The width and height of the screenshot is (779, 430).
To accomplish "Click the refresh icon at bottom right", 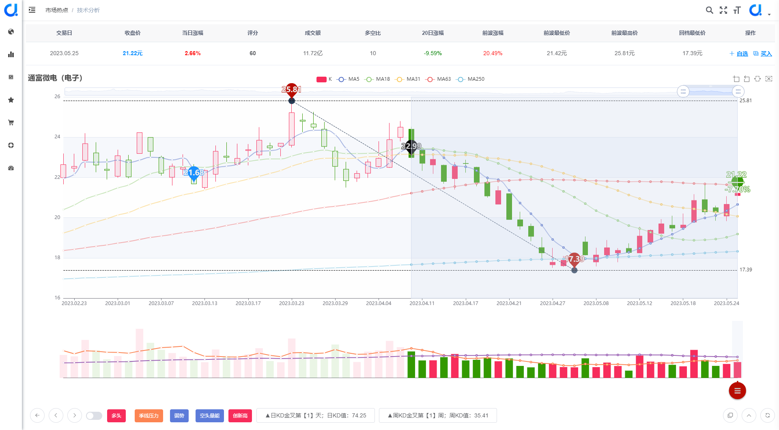I will 768,415.
